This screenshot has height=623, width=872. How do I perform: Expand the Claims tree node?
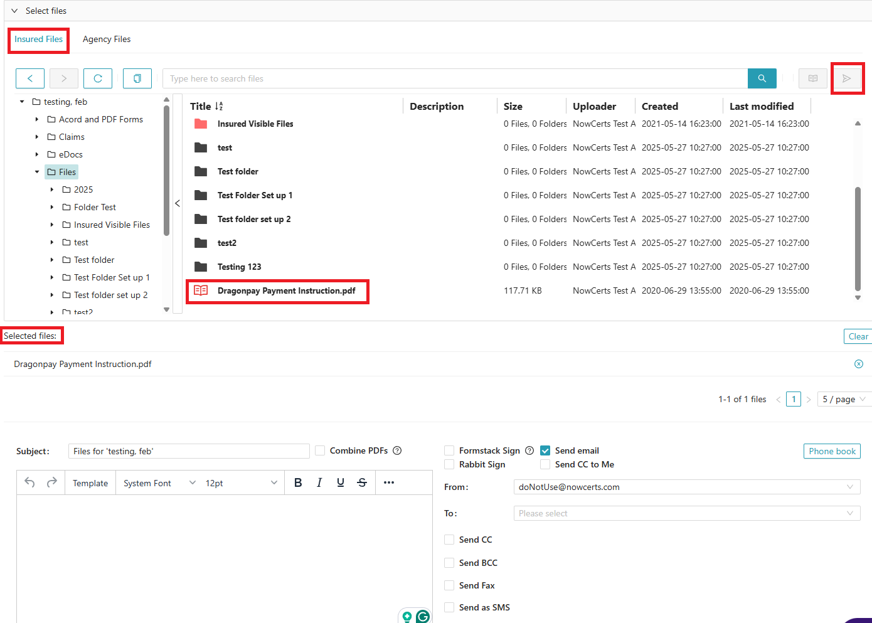tap(37, 137)
